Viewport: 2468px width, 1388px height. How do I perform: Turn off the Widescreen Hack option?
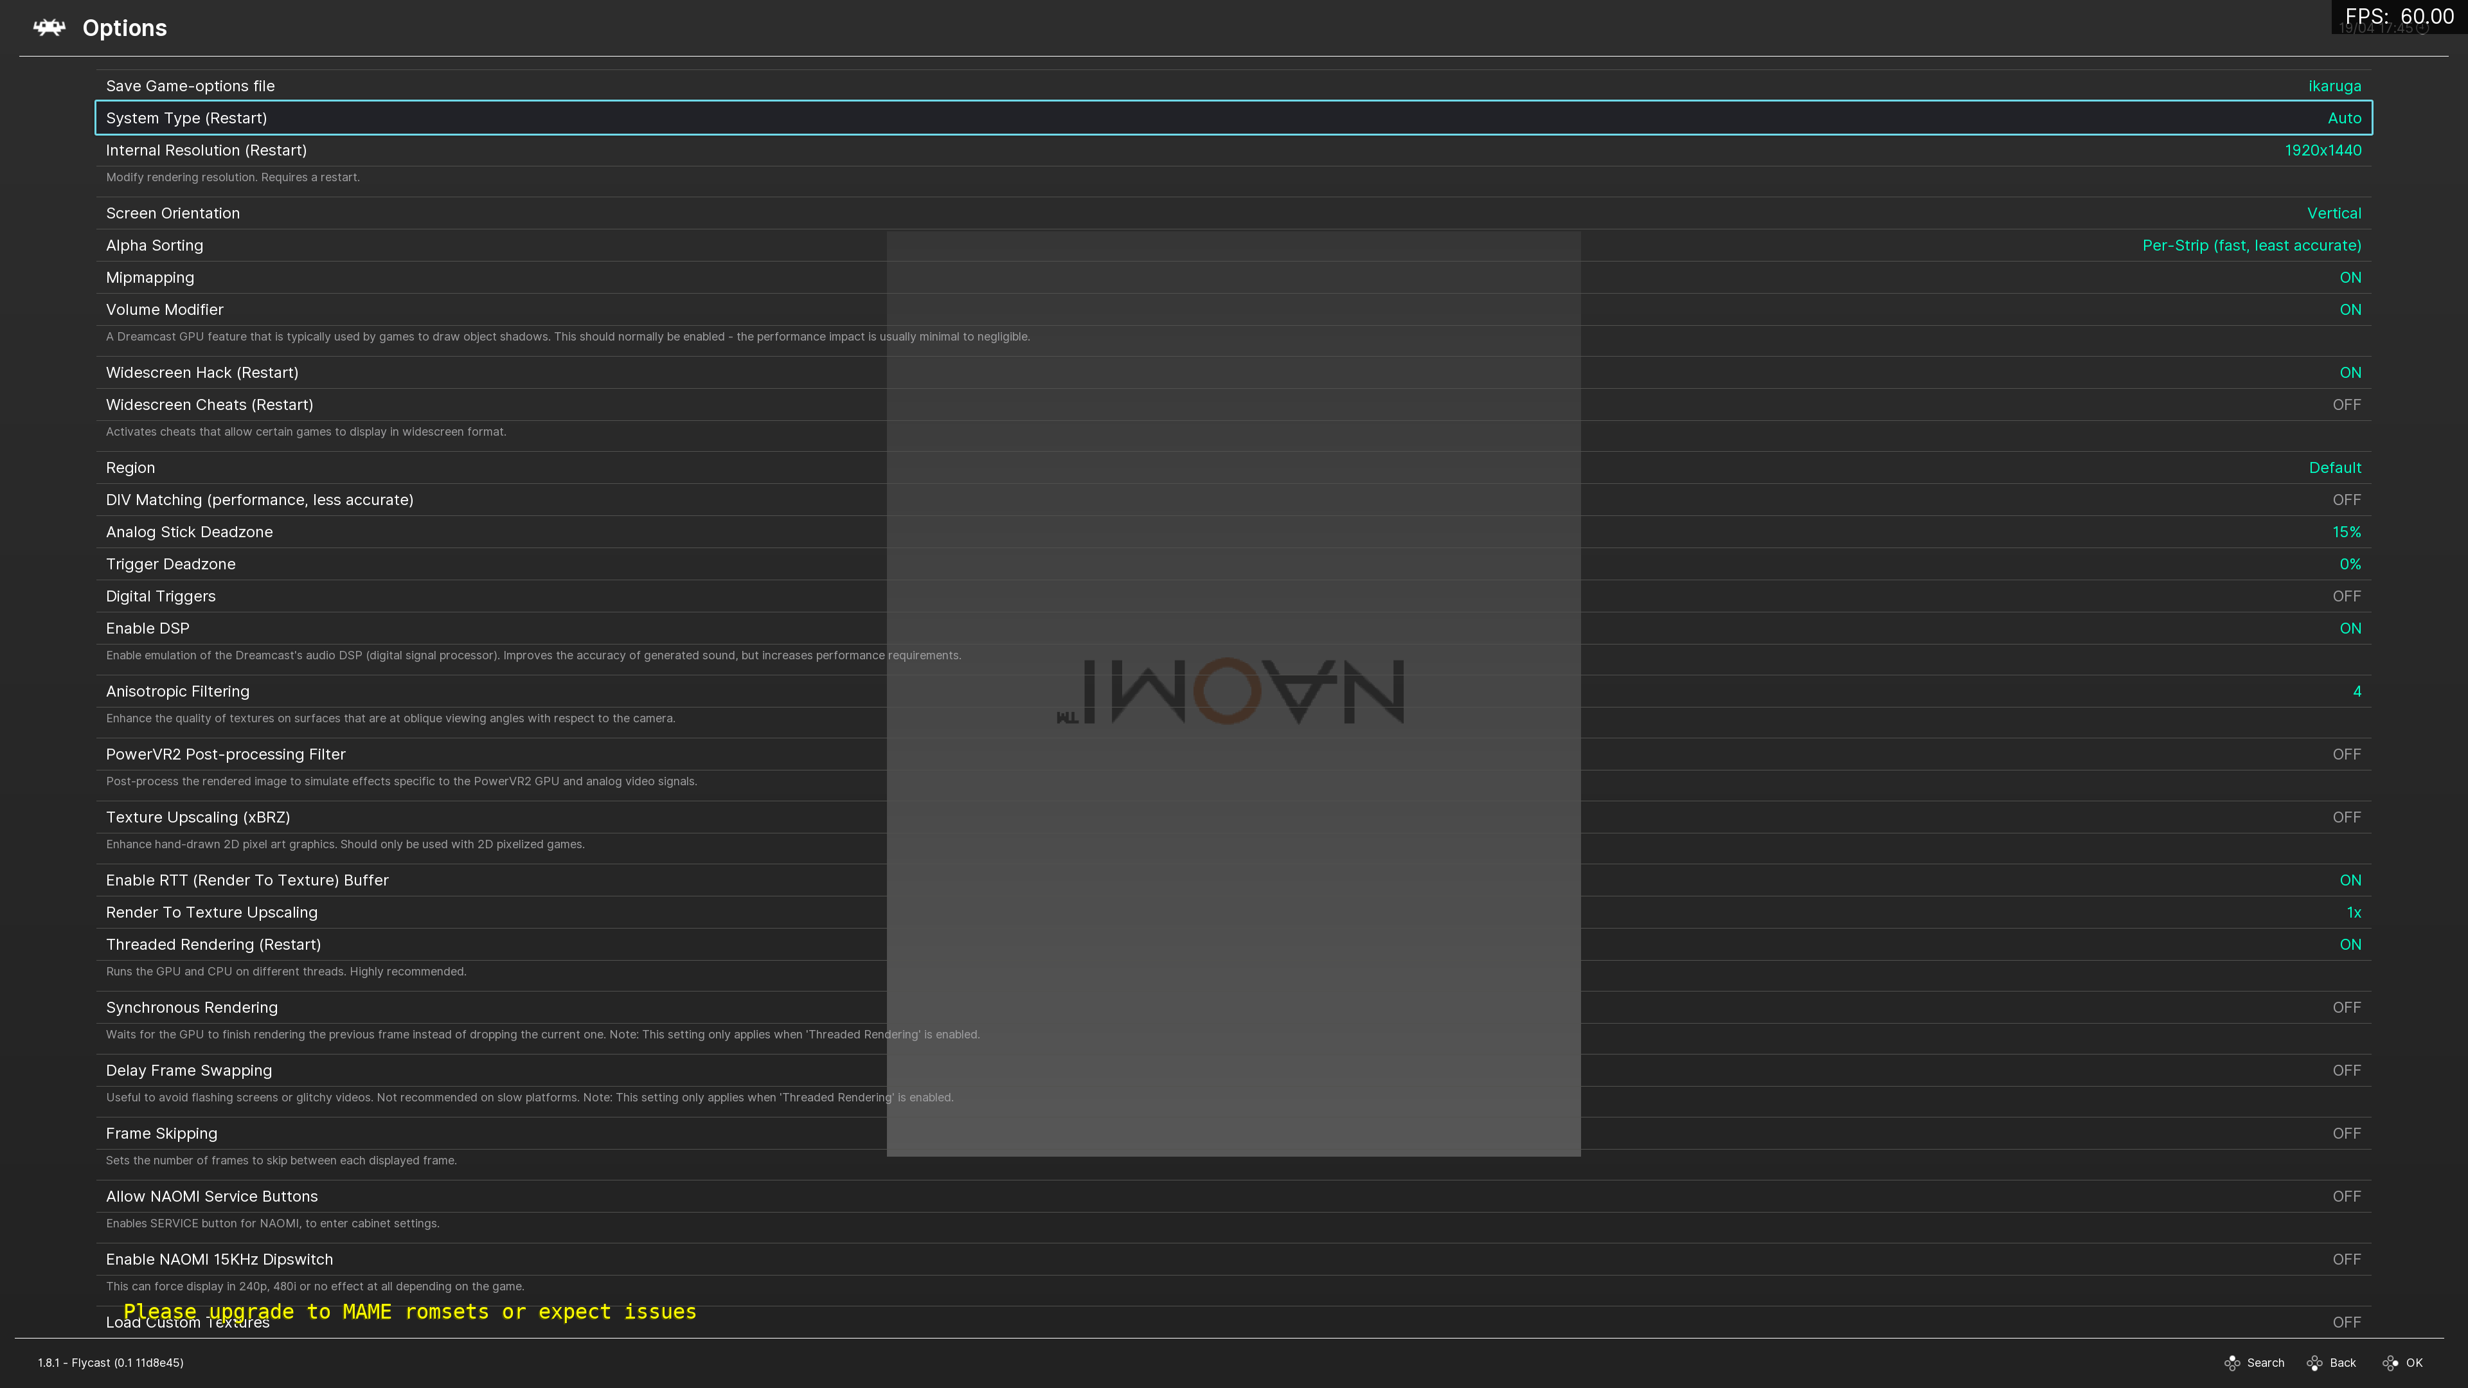(1233, 373)
